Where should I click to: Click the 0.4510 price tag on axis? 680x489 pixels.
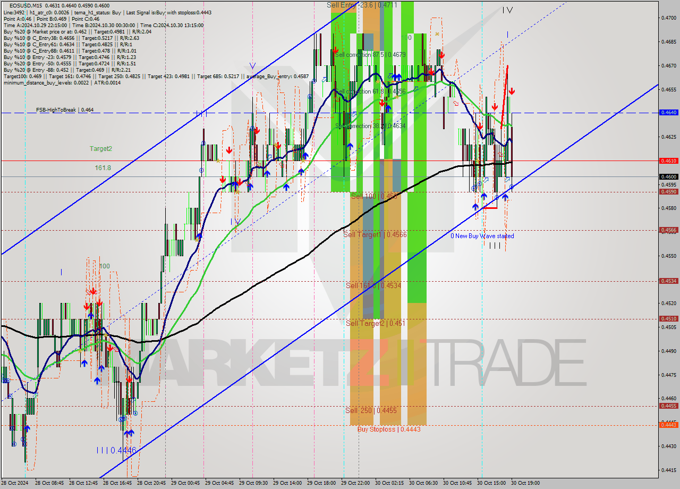pyautogui.click(x=668, y=319)
